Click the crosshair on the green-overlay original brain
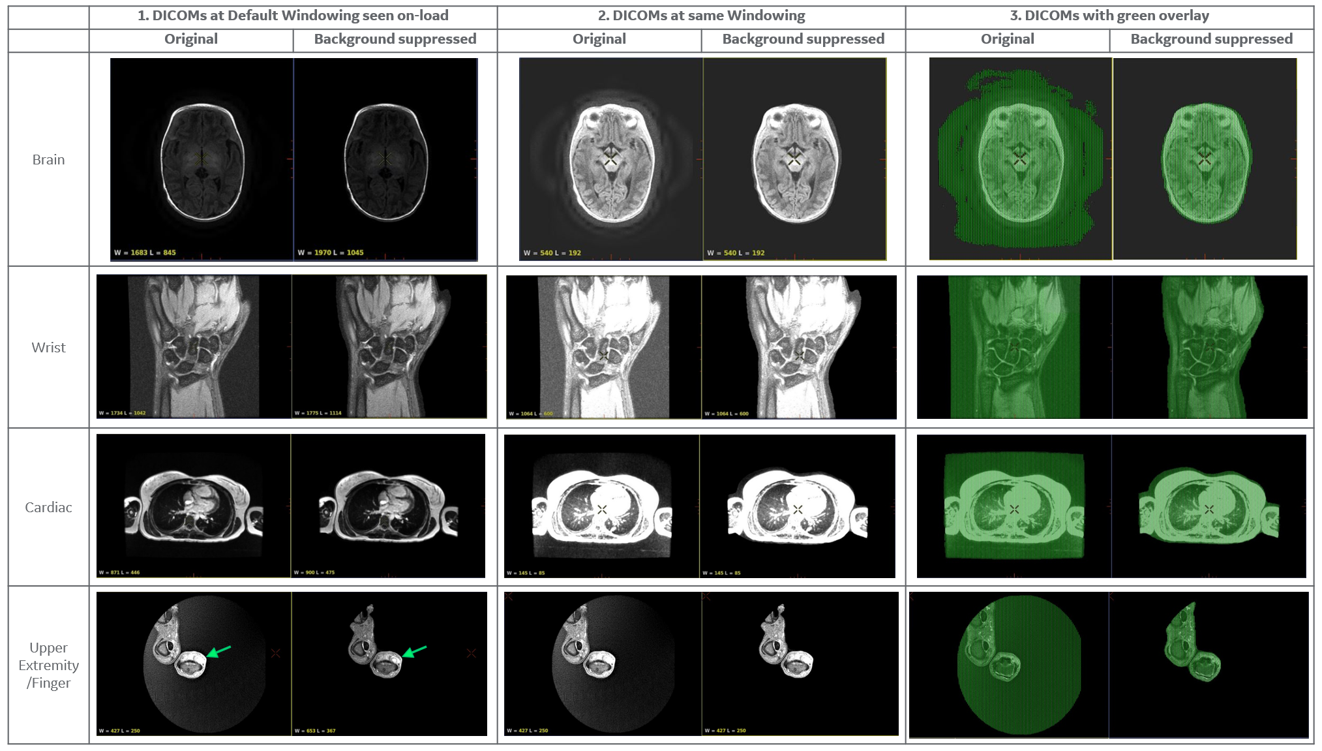 pos(1020,159)
